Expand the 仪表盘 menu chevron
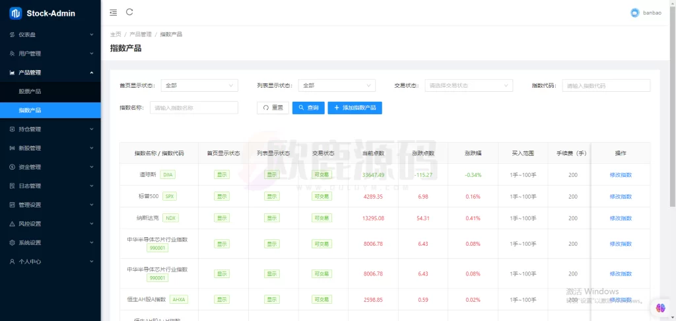This screenshot has width=676, height=321. click(x=91, y=34)
